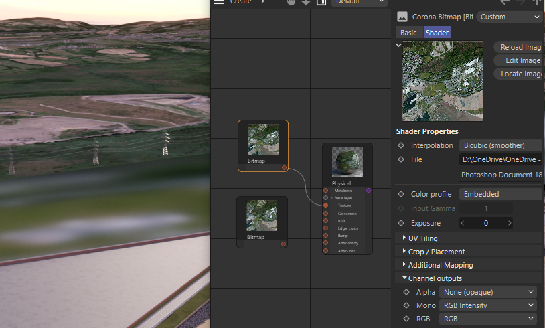Open the Custom preset dropdown
The width and height of the screenshot is (545, 328).
(x=509, y=17)
